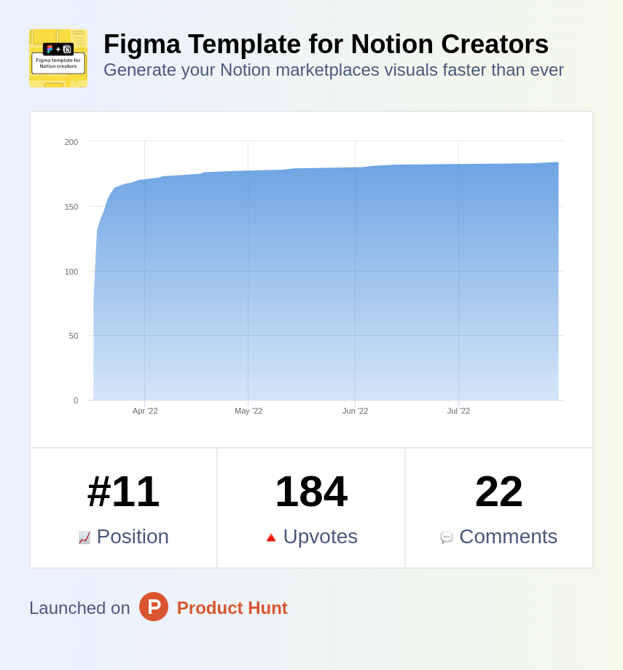Click the tagline about Notion marketplaces visuals
Image resolution: width=623 pixels, height=670 pixels.
pyautogui.click(x=334, y=70)
